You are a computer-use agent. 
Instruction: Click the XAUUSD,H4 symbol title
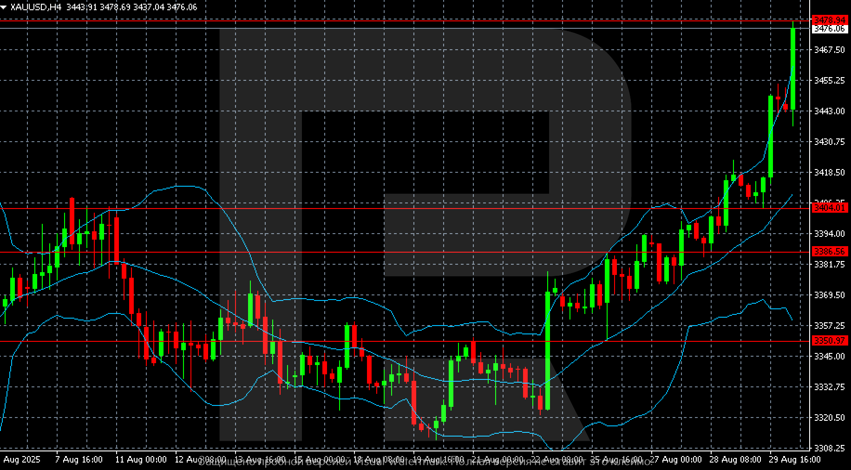tap(36, 7)
